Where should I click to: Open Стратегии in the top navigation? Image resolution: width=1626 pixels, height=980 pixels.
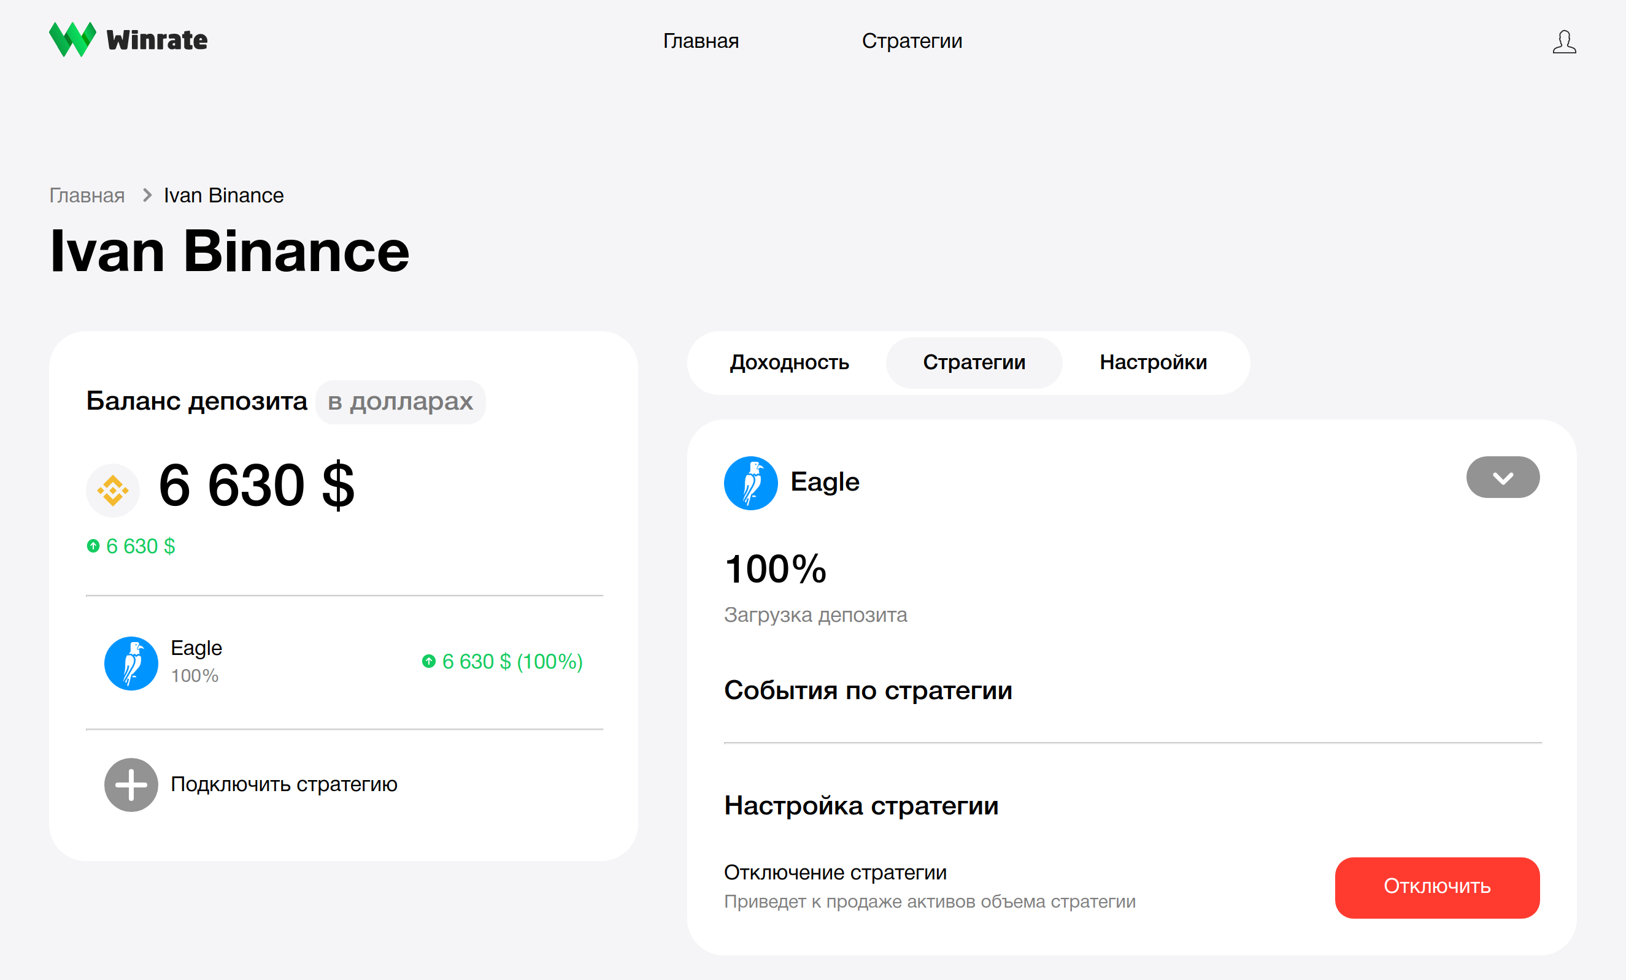point(912,41)
